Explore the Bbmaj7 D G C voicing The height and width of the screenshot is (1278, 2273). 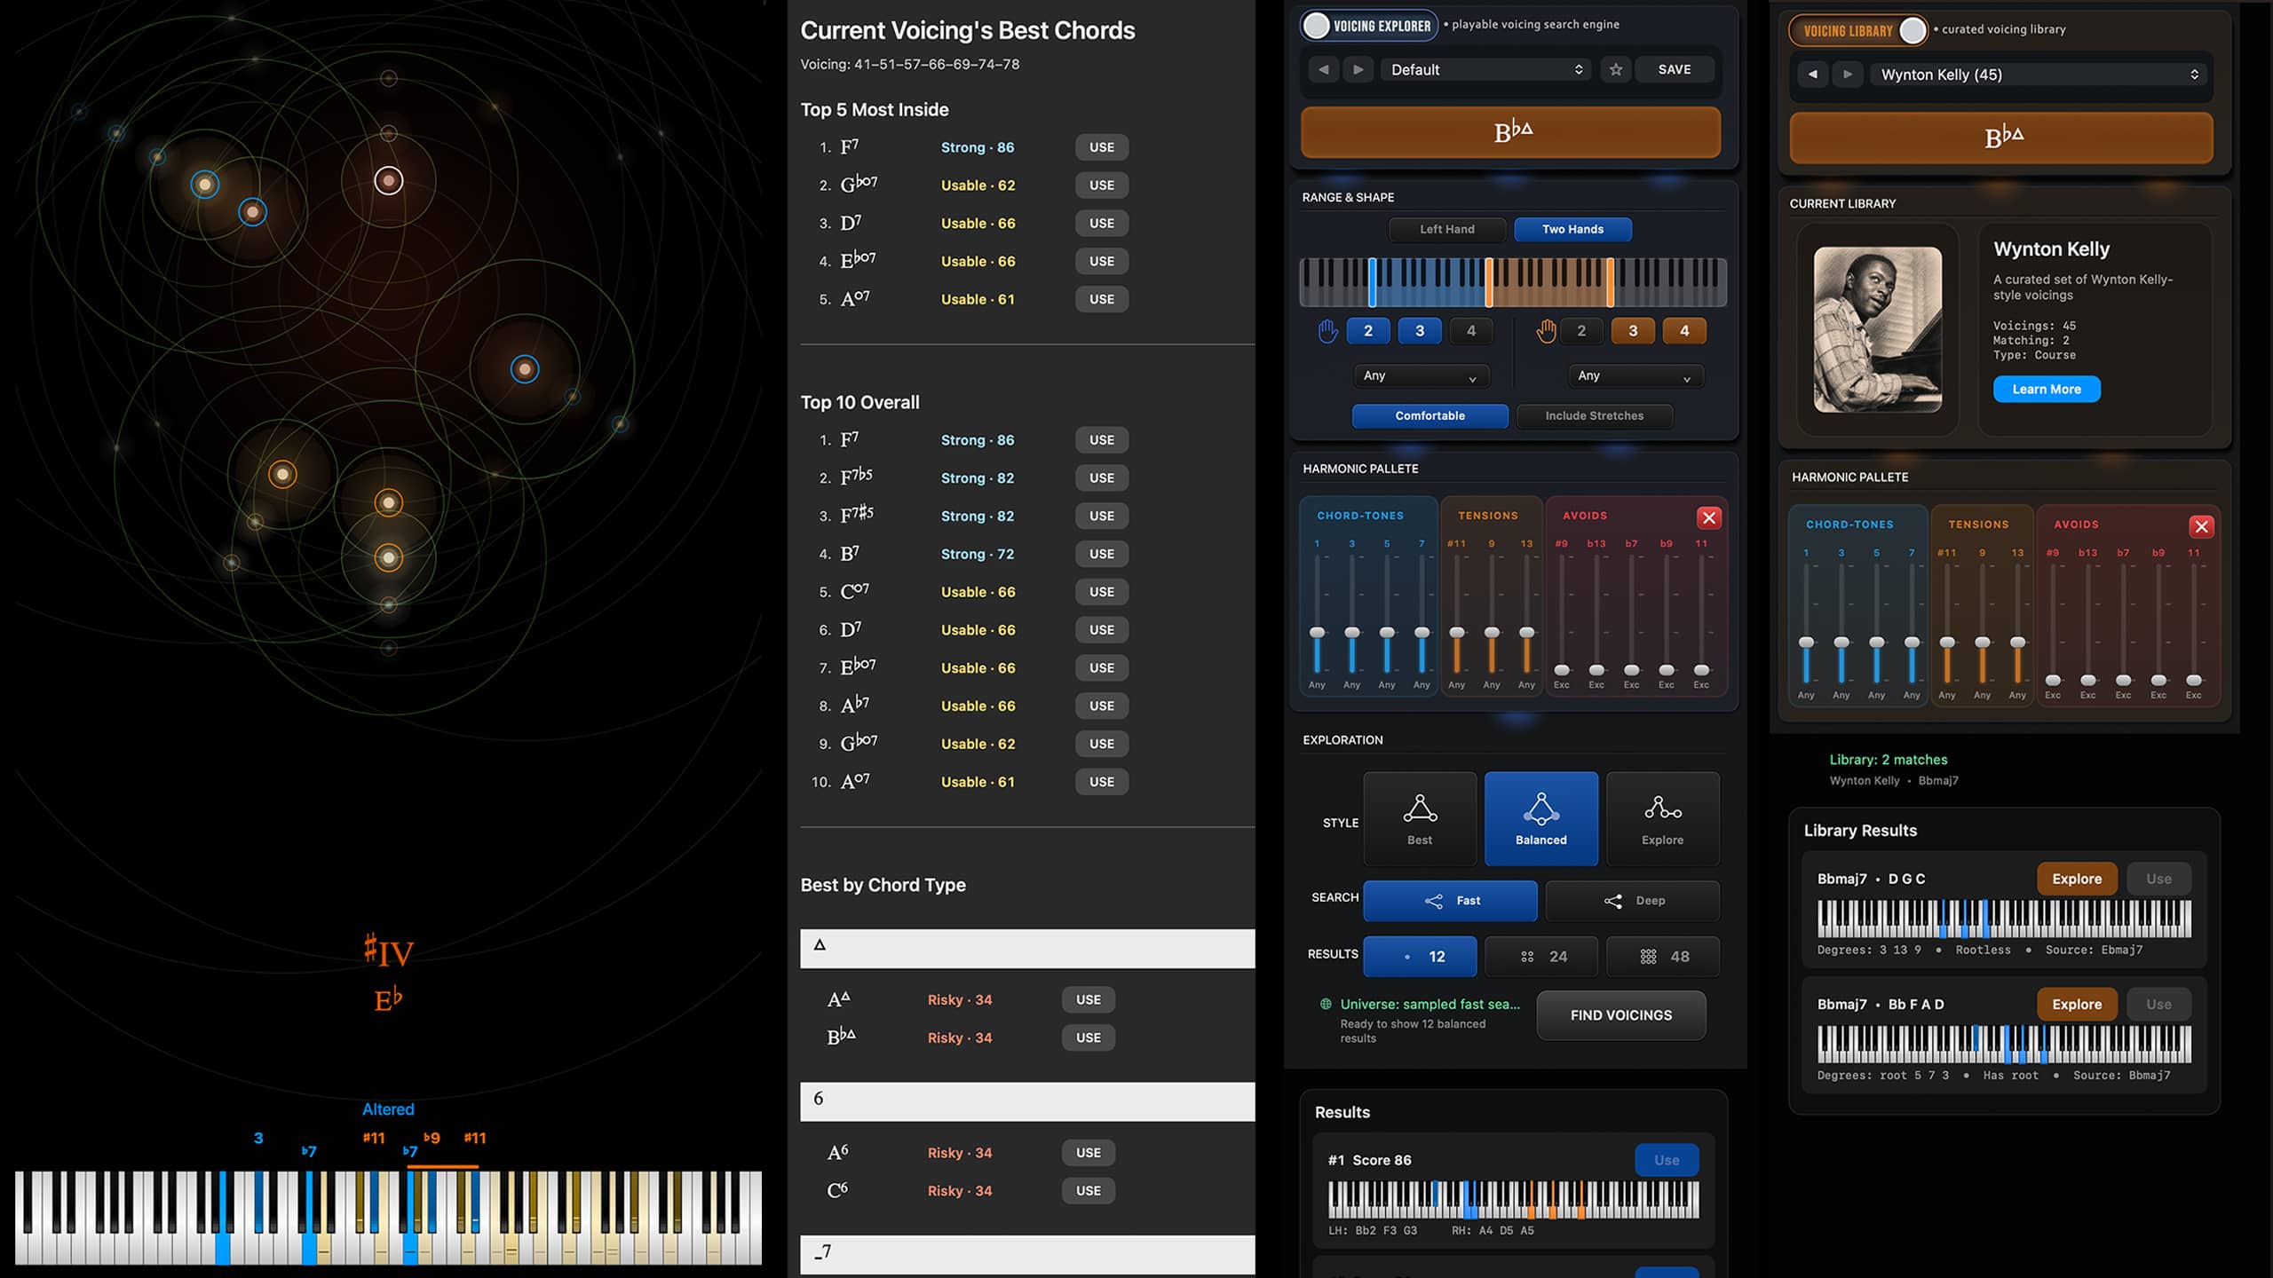click(2077, 879)
